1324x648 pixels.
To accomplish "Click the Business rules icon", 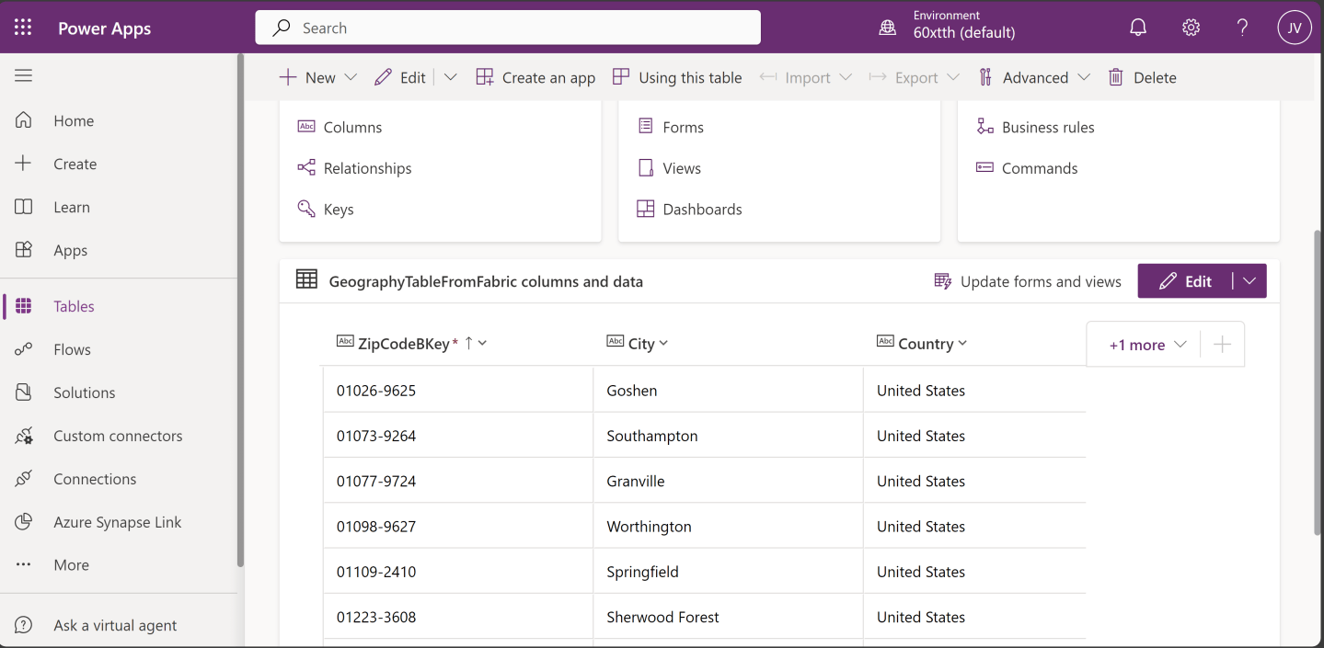I will [985, 127].
